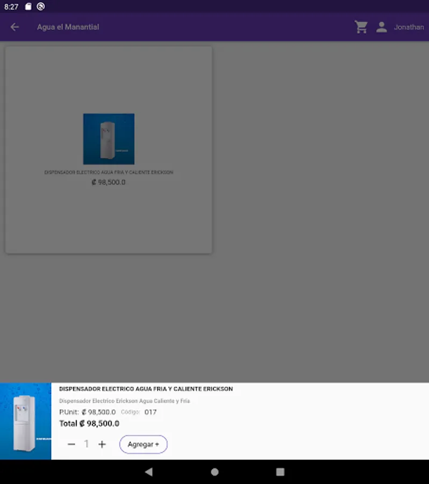
Task: Open the Erickson dispenser product card image
Action: click(x=109, y=139)
